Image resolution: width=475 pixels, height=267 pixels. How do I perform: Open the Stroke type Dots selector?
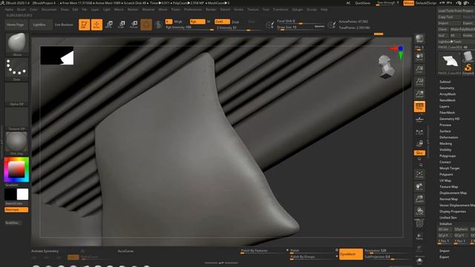pos(16,70)
